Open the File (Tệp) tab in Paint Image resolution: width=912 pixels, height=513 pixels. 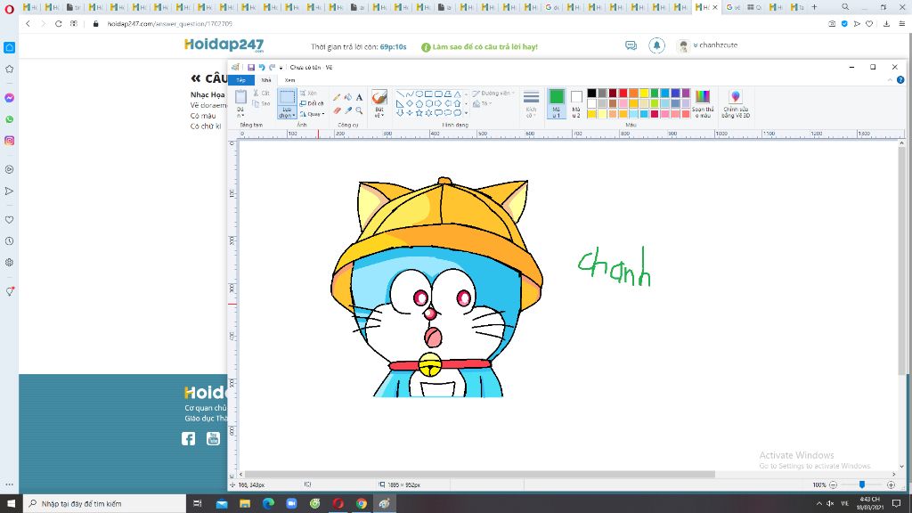[240, 79]
